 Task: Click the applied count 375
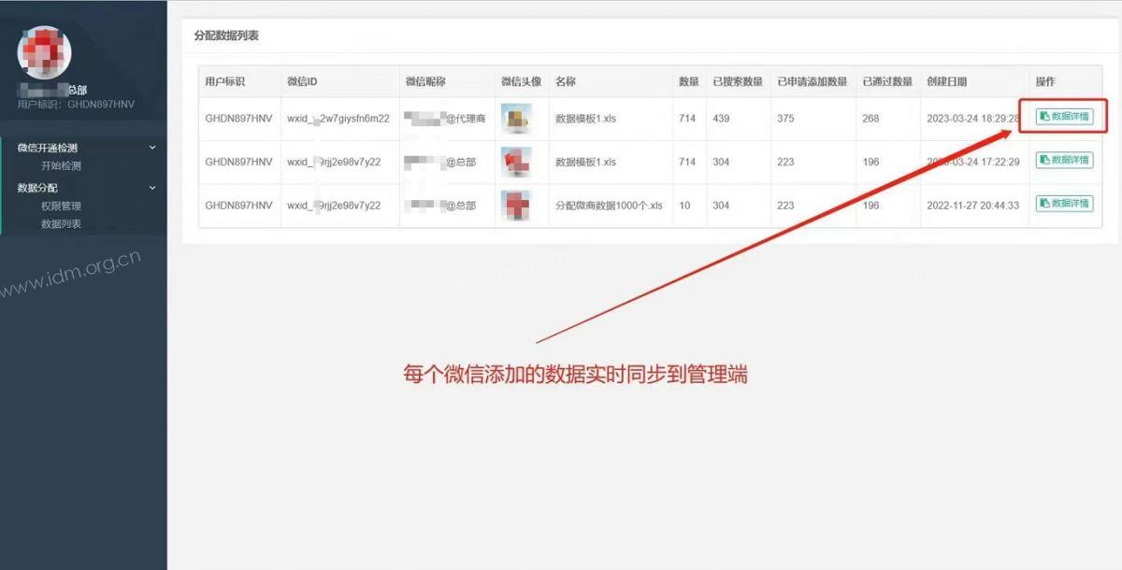pos(785,119)
